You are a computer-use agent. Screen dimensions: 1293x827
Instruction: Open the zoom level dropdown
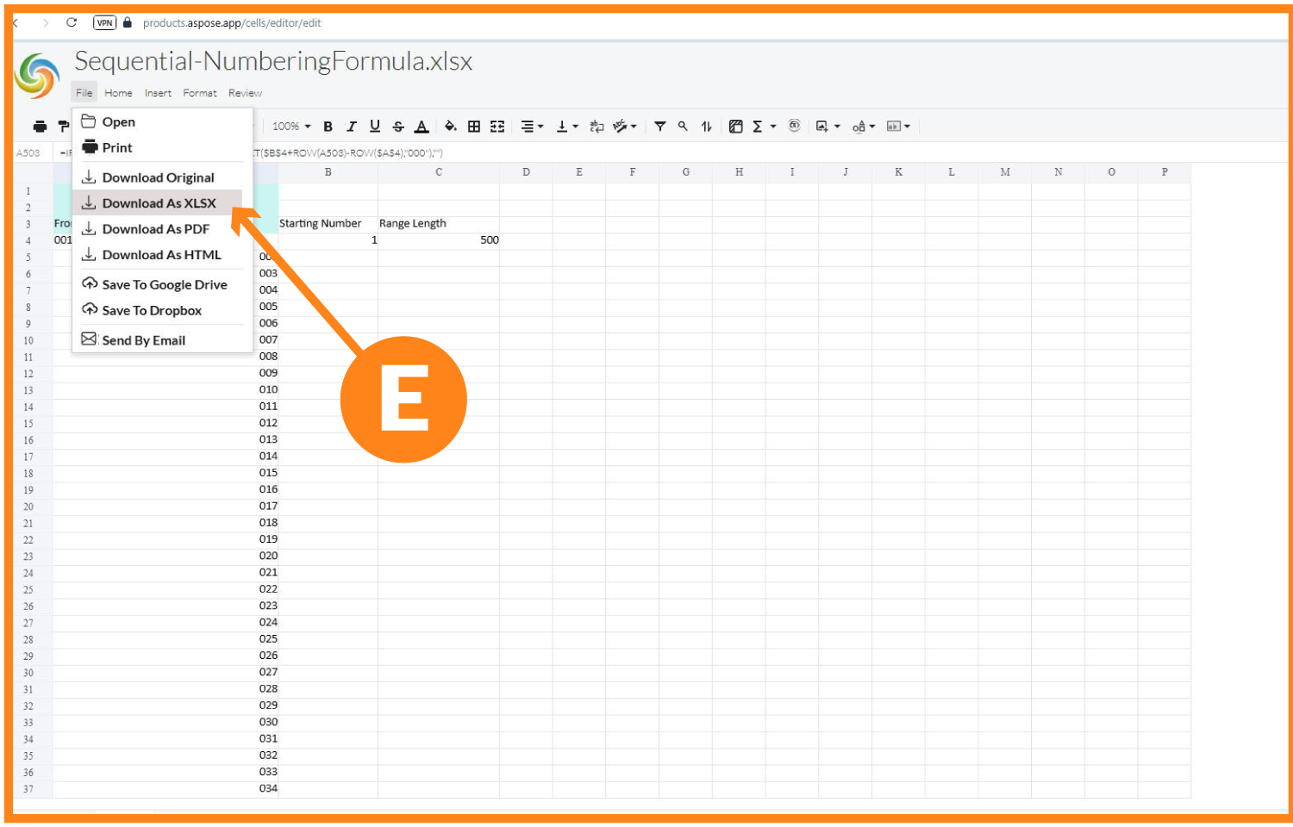click(x=290, y=126)
